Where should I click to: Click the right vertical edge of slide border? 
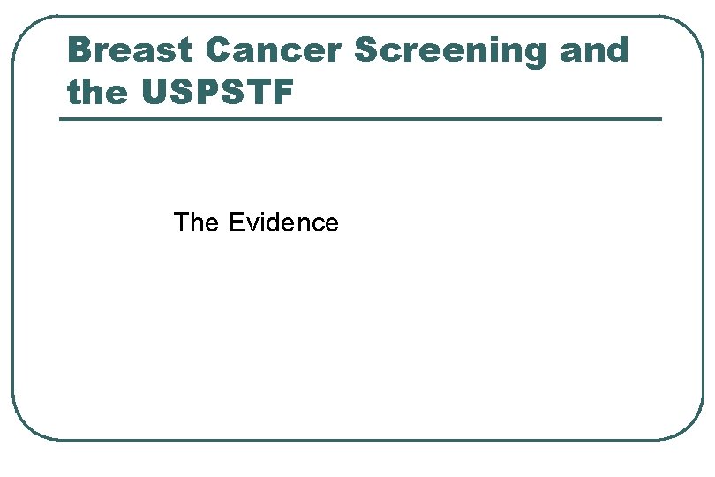[x=704, y=230]
